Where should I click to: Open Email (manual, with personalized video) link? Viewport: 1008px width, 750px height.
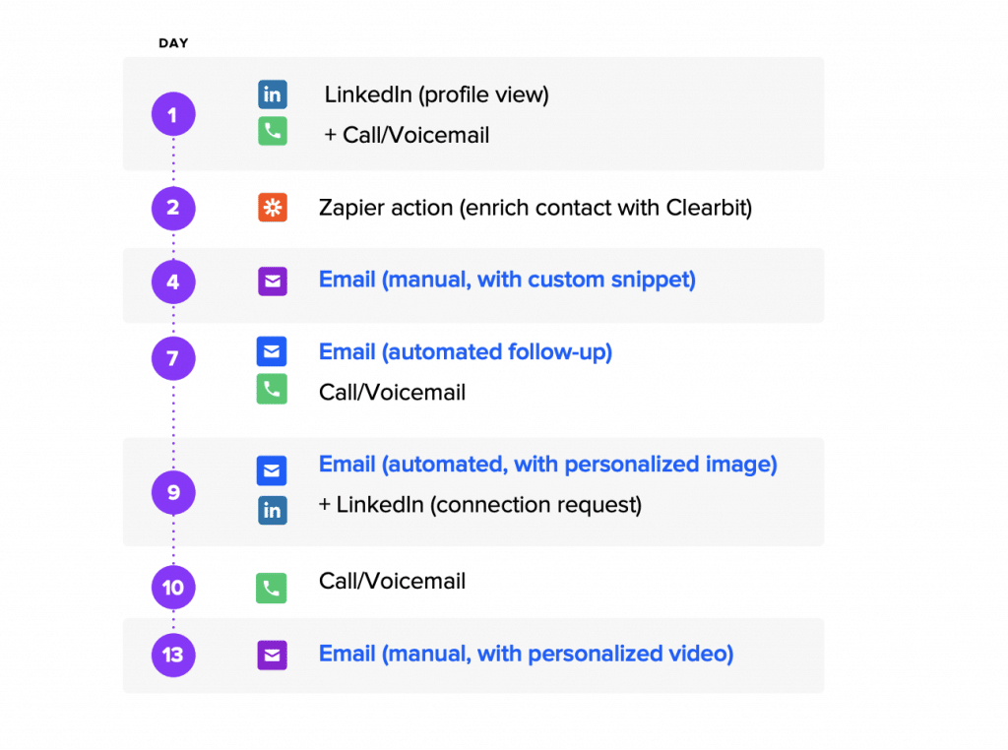(526, 654)
